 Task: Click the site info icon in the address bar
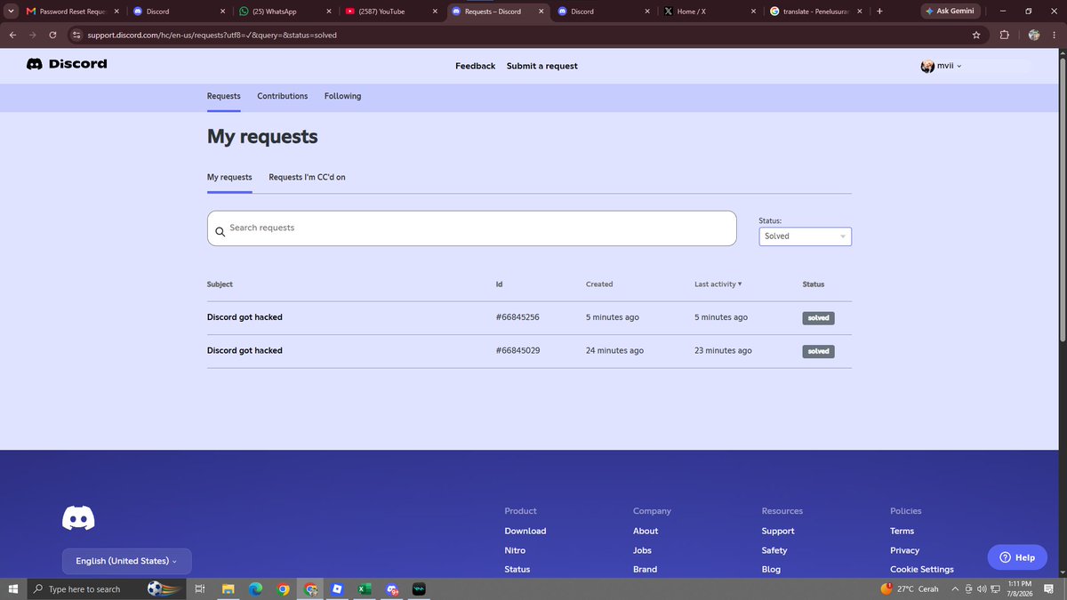76,35
